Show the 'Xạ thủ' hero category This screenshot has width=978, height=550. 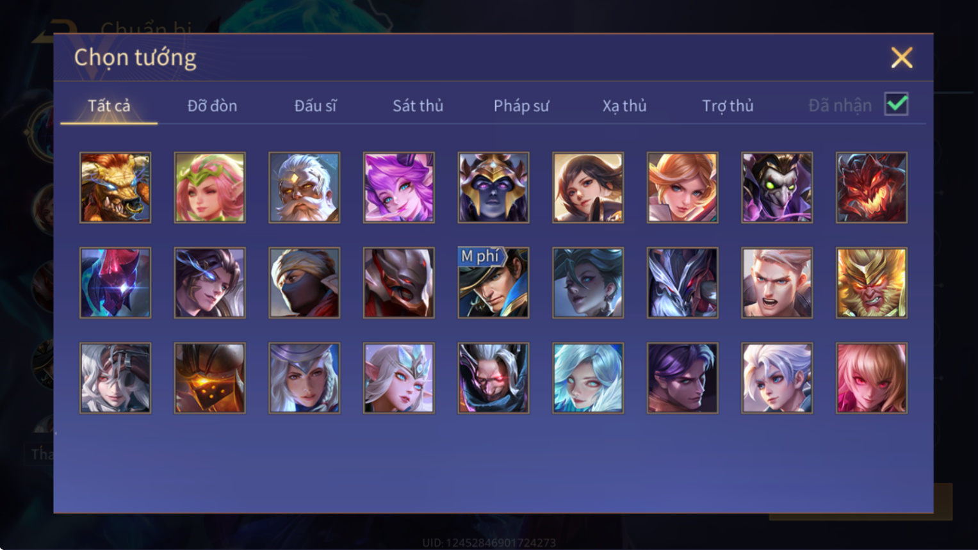[x=624, y=106]
